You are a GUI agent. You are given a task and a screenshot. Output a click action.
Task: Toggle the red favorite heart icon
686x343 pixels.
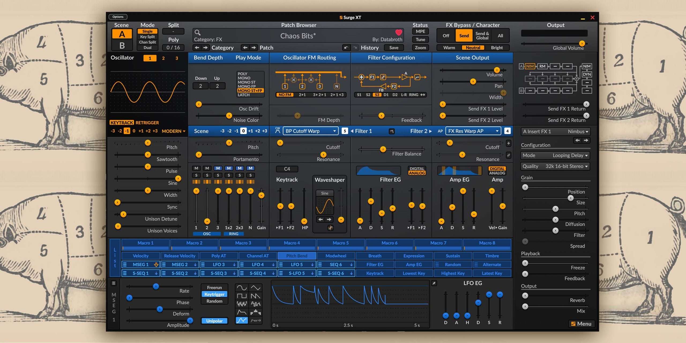(398, 32)
